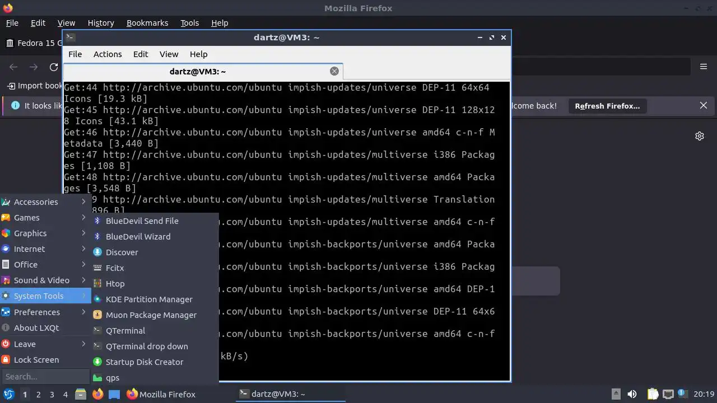Image resolution: width=717 pixels, height=403 pixels.
Task: Open the volume control in tray
Action: 632,395
